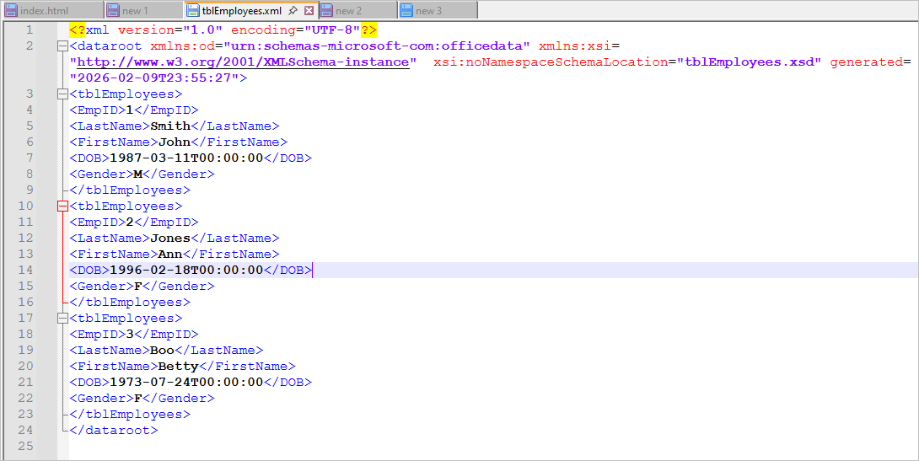The image size is (919, 461).
Task: Click the first name Betty
Action: (179, 366)
